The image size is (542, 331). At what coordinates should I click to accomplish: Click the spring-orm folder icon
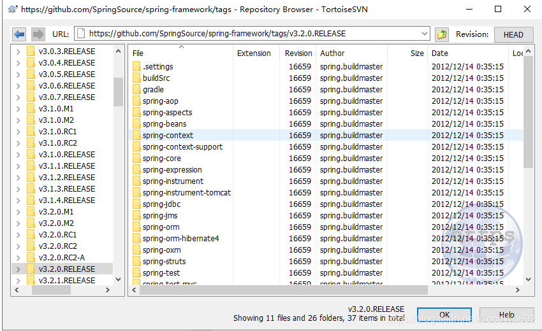(x=136, y=227)
